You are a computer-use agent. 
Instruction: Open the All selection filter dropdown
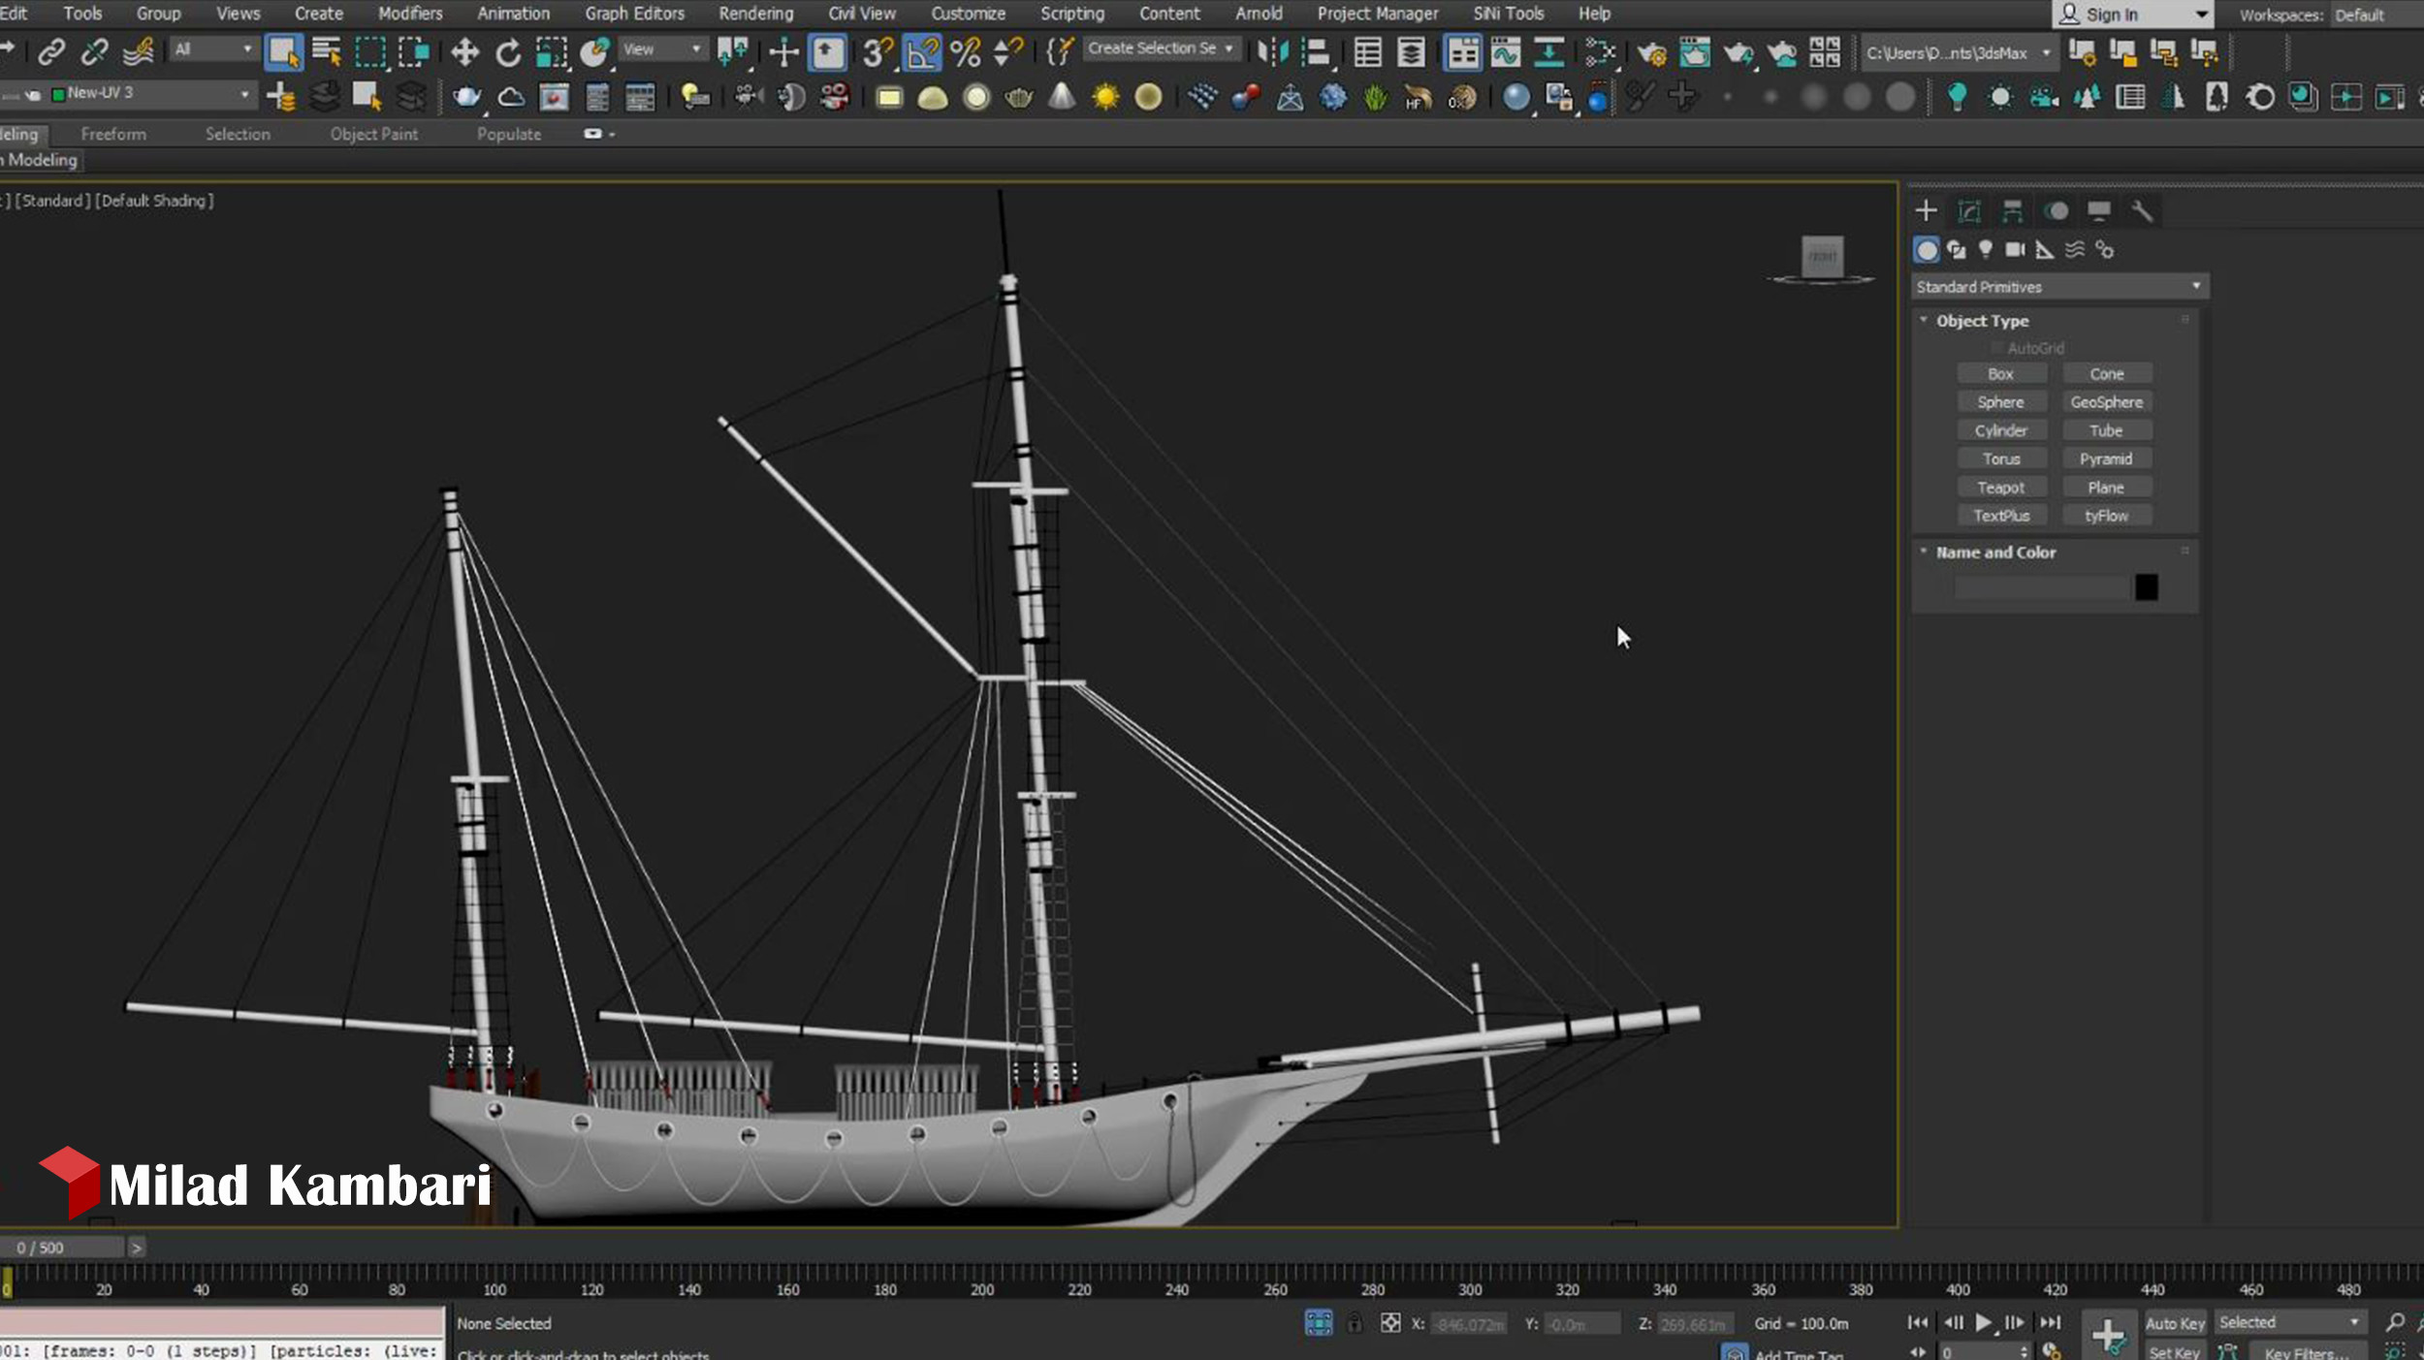(212, 48)
